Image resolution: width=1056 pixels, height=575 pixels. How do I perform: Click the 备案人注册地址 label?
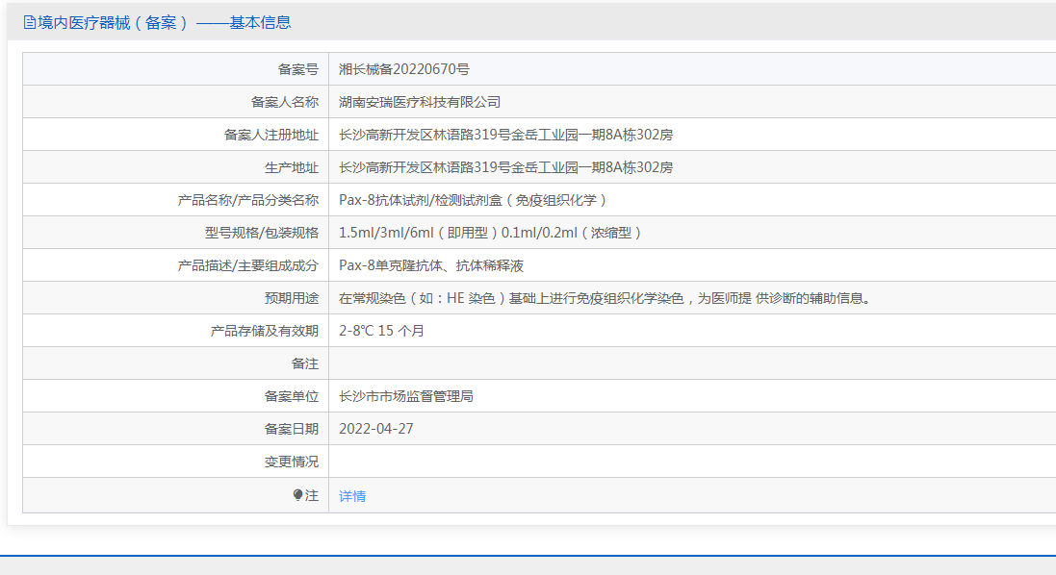coord(270,136)
